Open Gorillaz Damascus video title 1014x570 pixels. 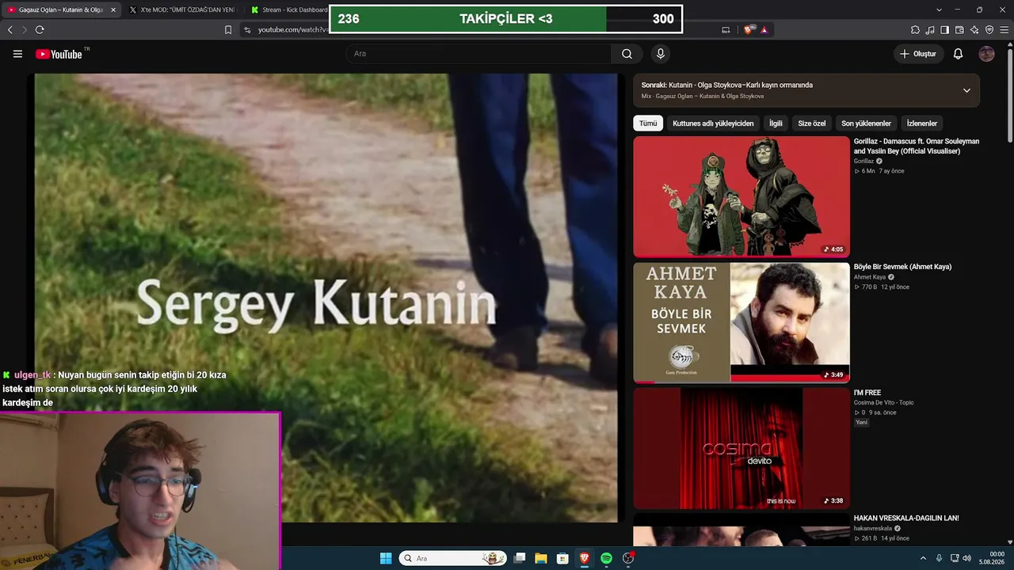(x=917, y=146)
